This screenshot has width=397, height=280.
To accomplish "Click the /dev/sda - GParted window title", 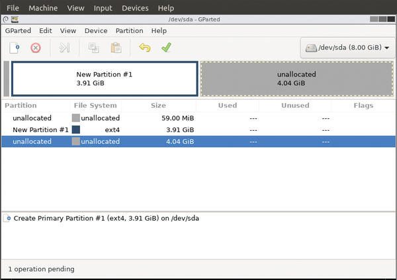I will [x=194, y=19].
